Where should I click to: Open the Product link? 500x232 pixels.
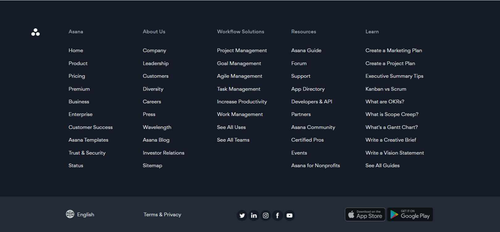point(78,63)
